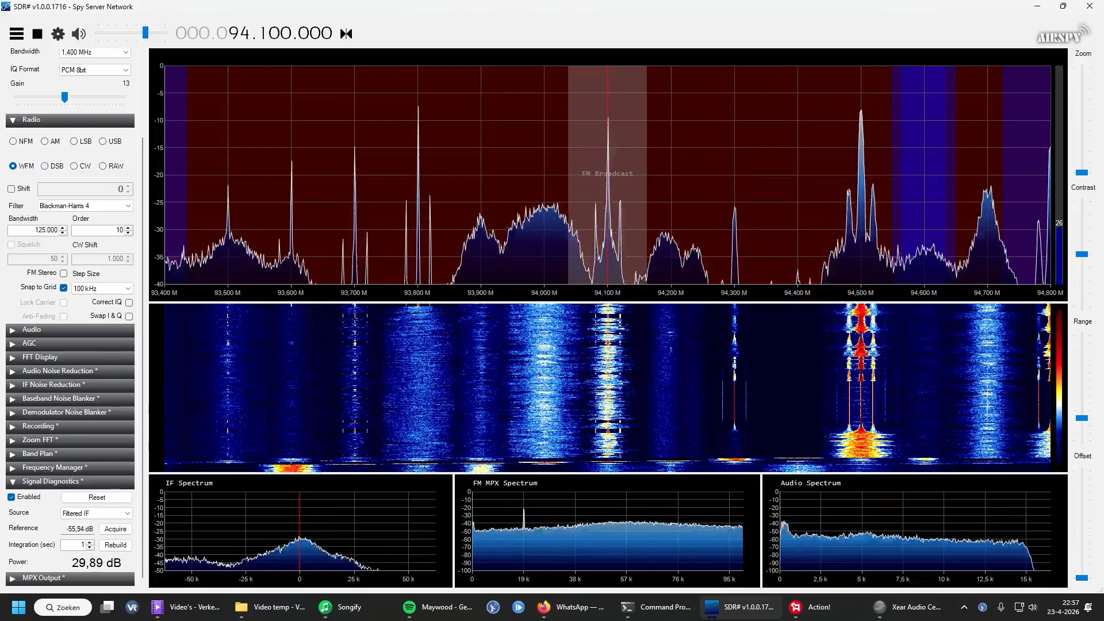Expand the Zoom FFT panel
The height and width of the screenshot is (621, 1104).
[x=70, y=440]
